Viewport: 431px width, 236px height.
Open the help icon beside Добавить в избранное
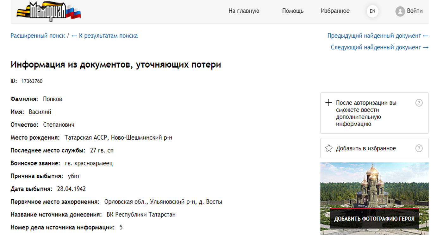[419, 148]
